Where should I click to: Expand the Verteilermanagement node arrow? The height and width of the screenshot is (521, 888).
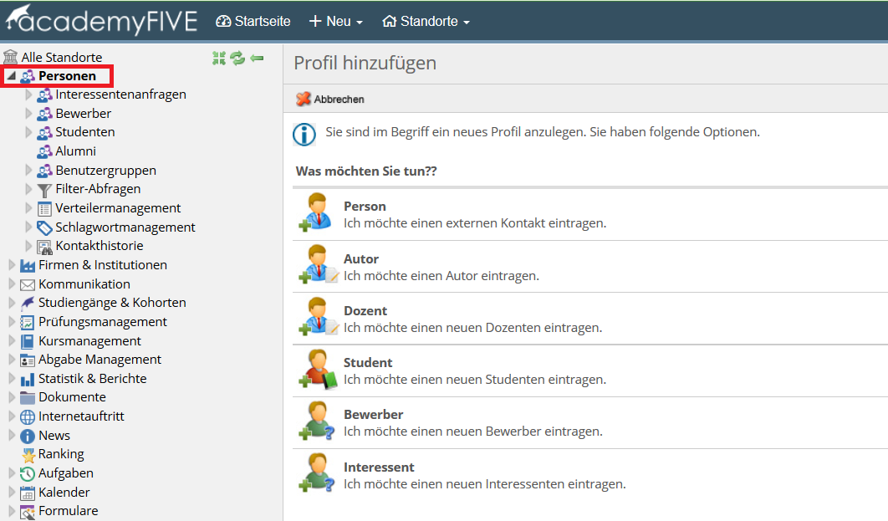pos(28,208)
